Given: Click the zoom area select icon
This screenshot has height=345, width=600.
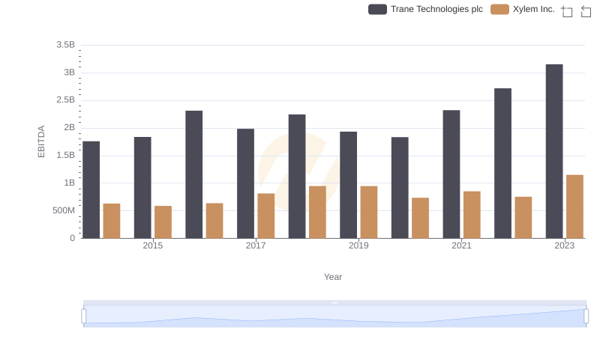Looking at the screenshot, I should click(567, 11).
